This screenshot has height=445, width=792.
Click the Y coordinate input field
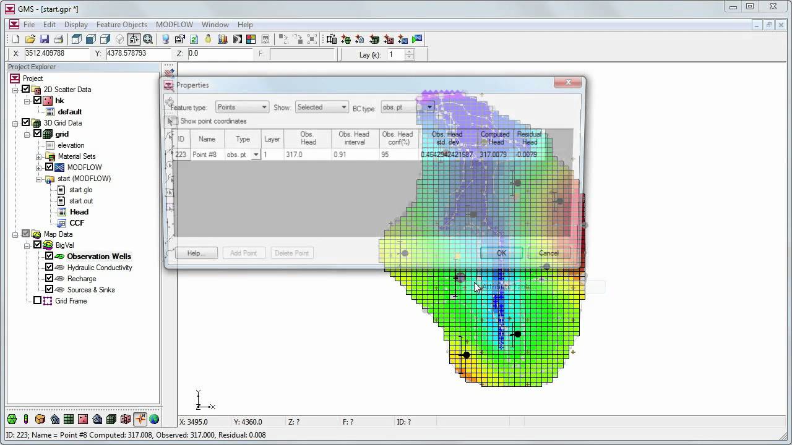tap(137, 54)
